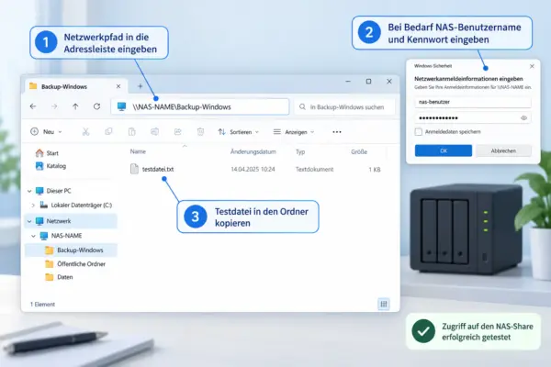Click the nas-benutzer username field

[x=473, y=102]
